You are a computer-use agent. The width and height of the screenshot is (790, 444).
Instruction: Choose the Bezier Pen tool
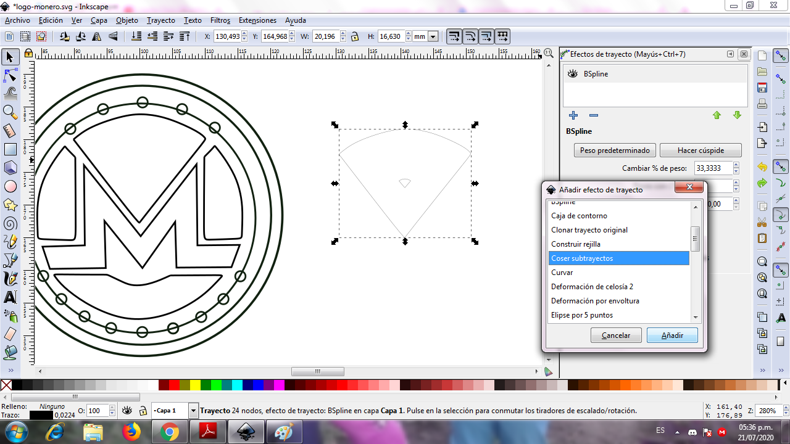(10, 260)
